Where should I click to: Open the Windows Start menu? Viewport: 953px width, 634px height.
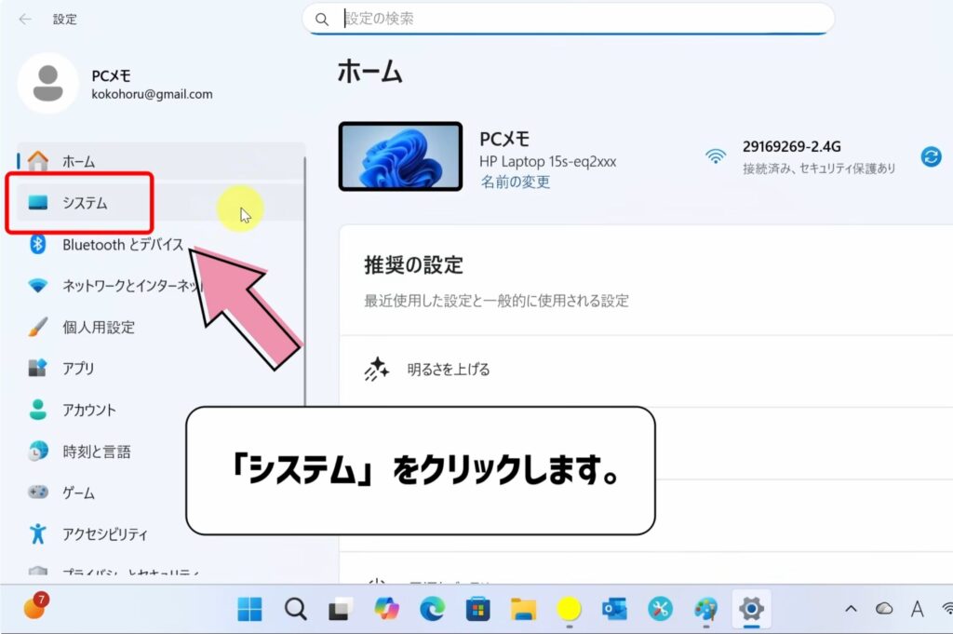pyautogui.click(x=248, y=610)
